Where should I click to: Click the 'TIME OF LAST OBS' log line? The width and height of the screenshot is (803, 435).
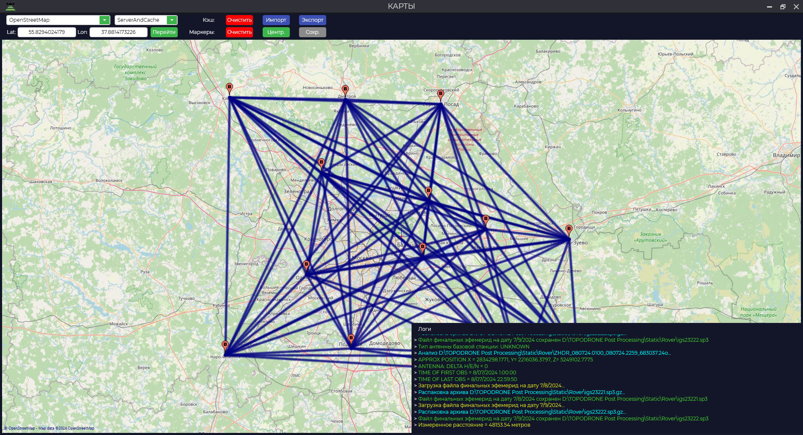(467, 379)
